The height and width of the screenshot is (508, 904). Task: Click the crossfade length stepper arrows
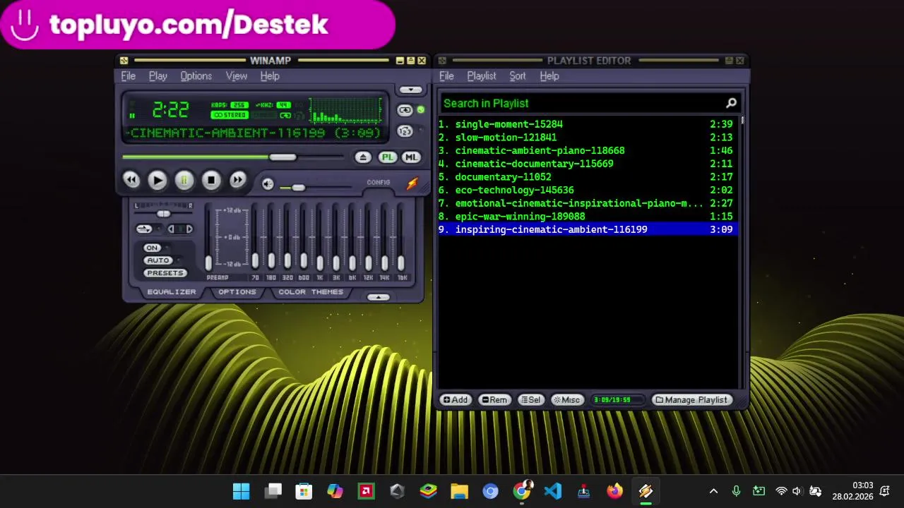point(180,229)
